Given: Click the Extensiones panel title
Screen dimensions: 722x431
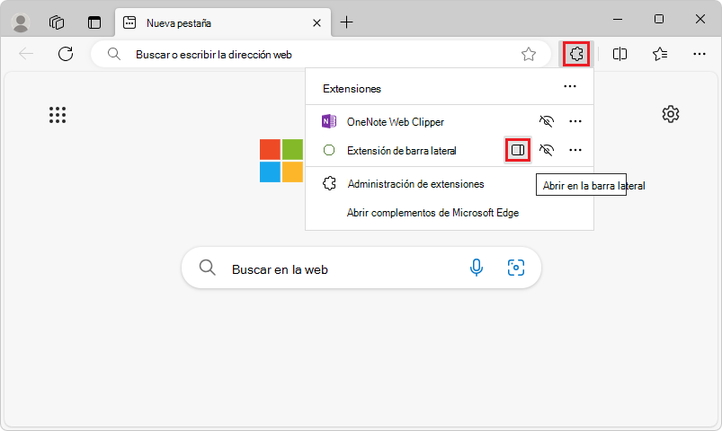Looking at the screenshot, I should (x=352, y=89).
